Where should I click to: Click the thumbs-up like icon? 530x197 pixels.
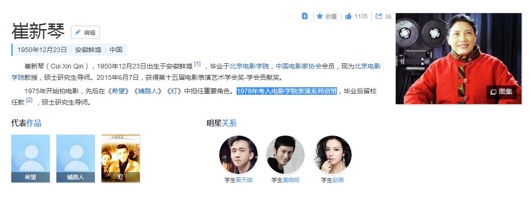[x=348, y=16]
